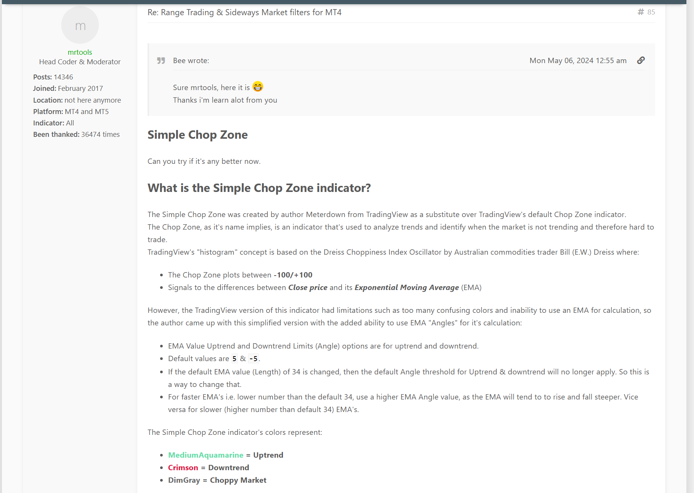Screen dimensions: 694x493
Task: Click the quote date Mon May 06, 2024
Action: (578, 60)
